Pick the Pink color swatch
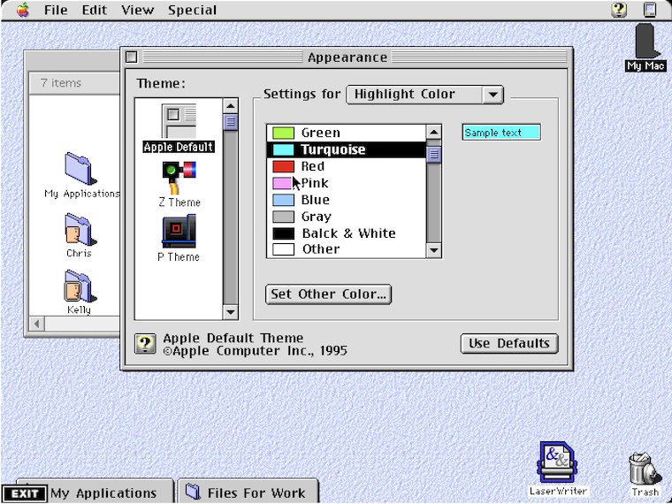The height and width of the screenshot is (504, 672). [282, 183]
